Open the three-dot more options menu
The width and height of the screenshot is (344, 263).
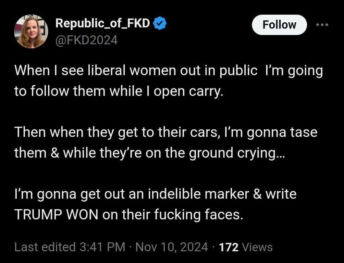(322, 25)
